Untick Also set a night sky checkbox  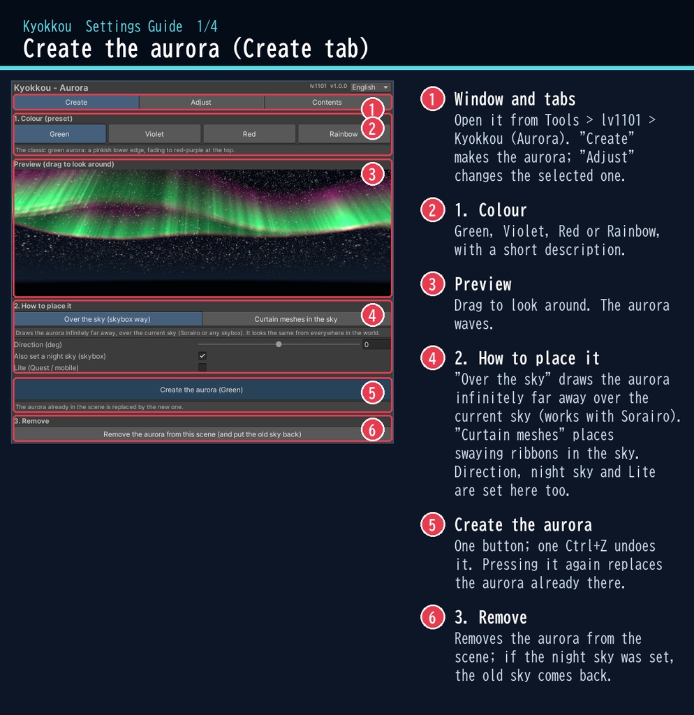[202, 355]
